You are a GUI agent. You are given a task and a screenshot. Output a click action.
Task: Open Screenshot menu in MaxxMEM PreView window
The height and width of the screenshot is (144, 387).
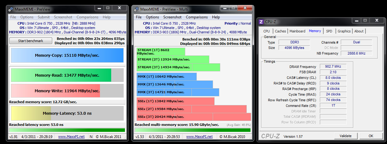pos(63,17)
